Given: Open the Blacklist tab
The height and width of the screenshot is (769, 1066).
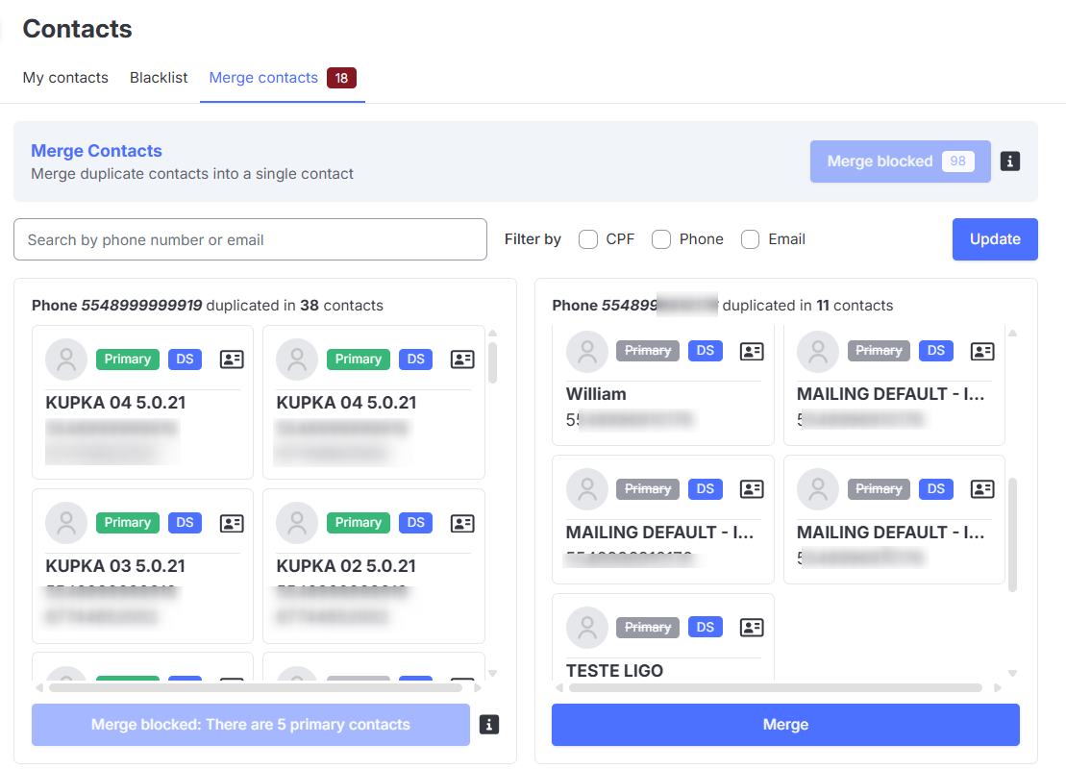Looking at the screenshot, I should [x=159, y=78].
